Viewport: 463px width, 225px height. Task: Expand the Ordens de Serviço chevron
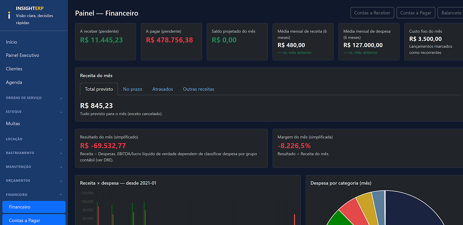[61, 98]
